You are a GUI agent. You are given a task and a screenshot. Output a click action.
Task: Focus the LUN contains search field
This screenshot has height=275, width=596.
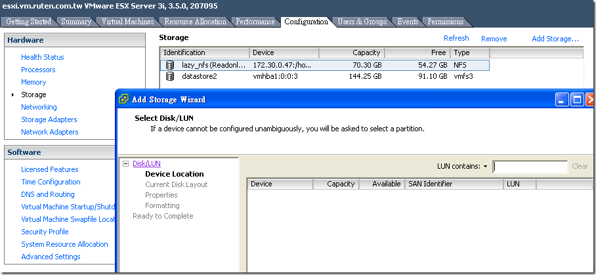pos(530,167)
